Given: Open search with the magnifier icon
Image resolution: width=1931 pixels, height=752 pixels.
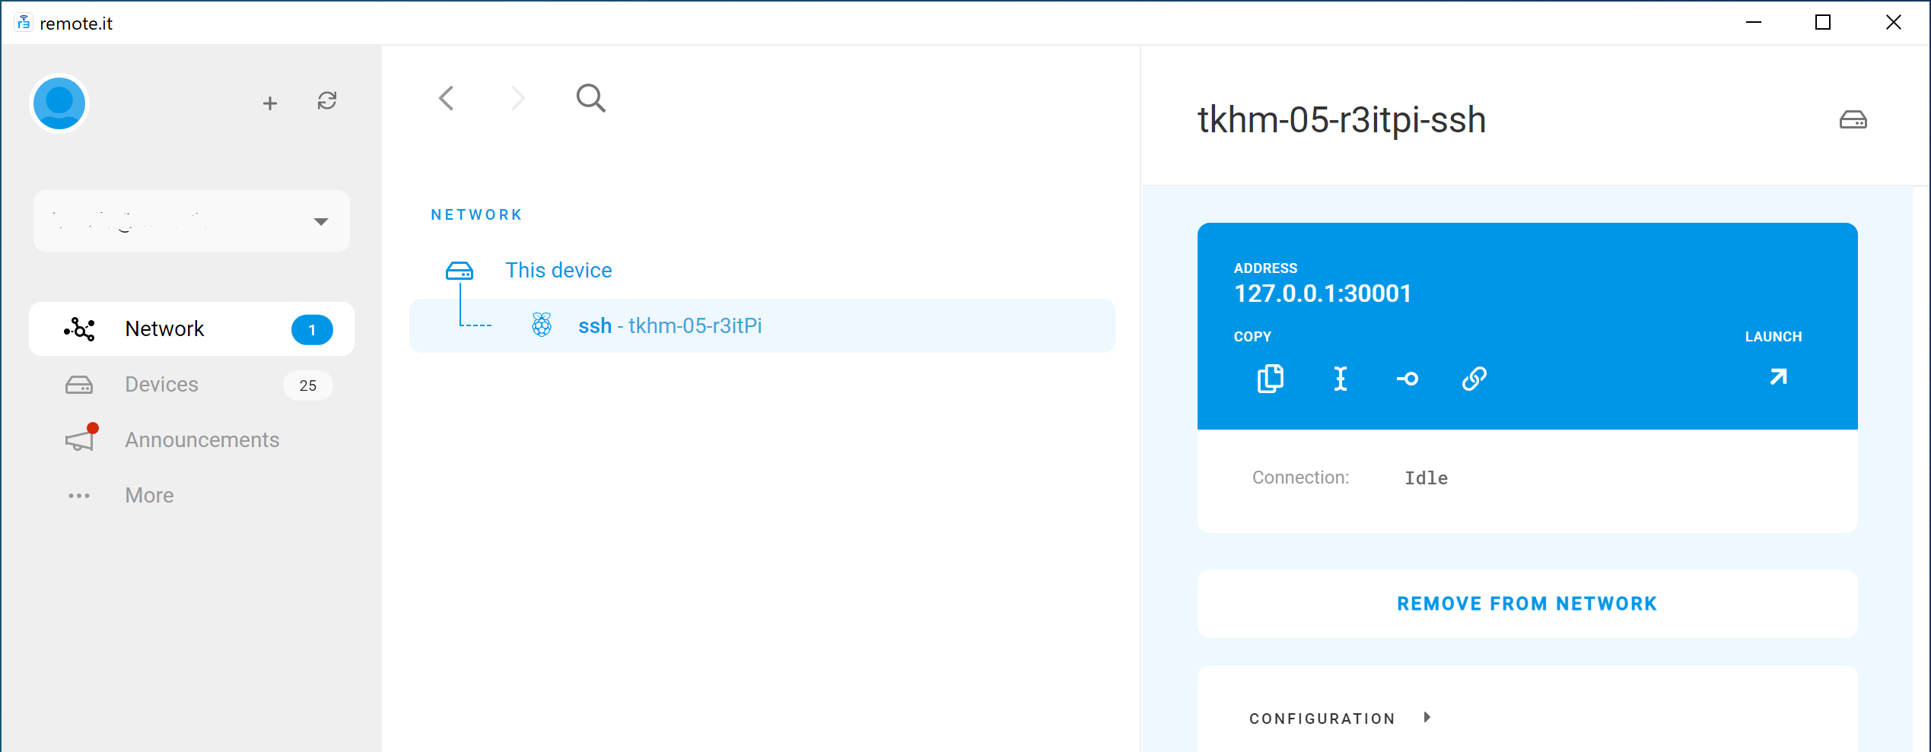Looking at the screenshot, I should [590, 98].
